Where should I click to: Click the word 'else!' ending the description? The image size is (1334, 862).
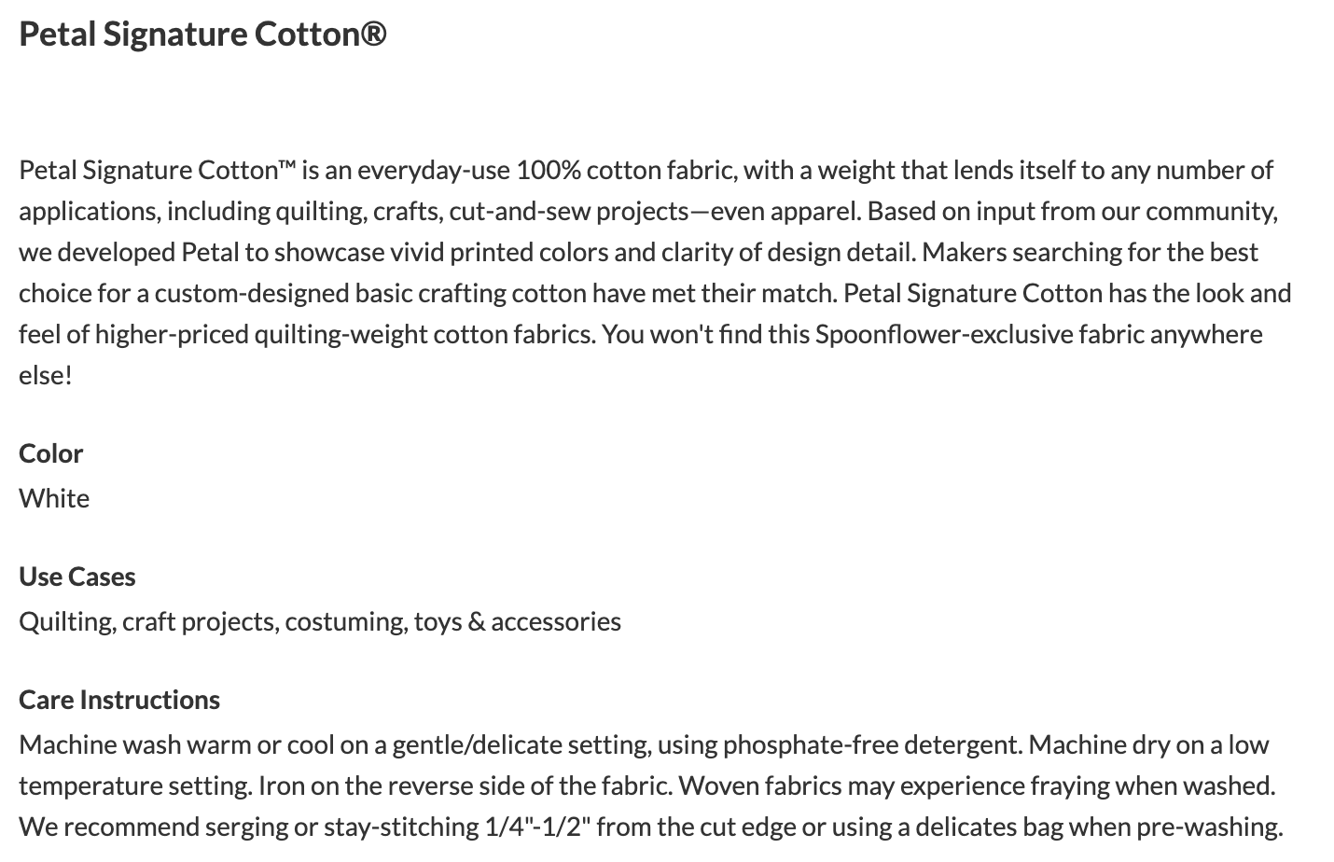tap(46, 375)
